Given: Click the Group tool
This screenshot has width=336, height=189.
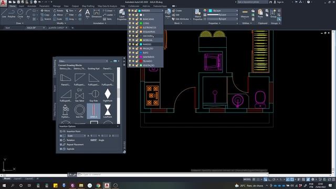Looking at the screenshot, I should pos(273,13).
